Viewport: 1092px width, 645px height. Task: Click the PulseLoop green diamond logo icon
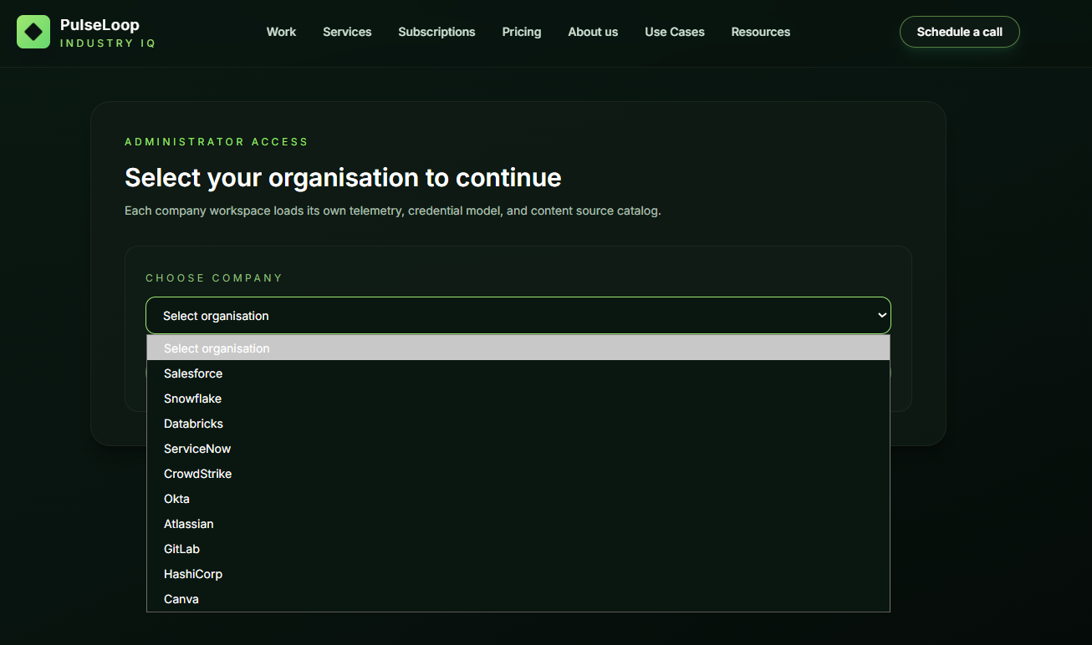pos(33,32)
